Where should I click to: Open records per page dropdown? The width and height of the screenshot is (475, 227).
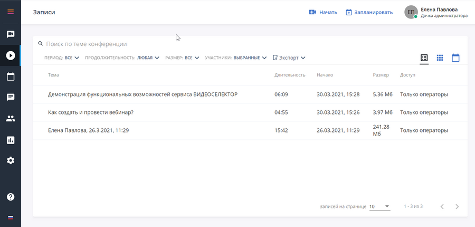379,206
